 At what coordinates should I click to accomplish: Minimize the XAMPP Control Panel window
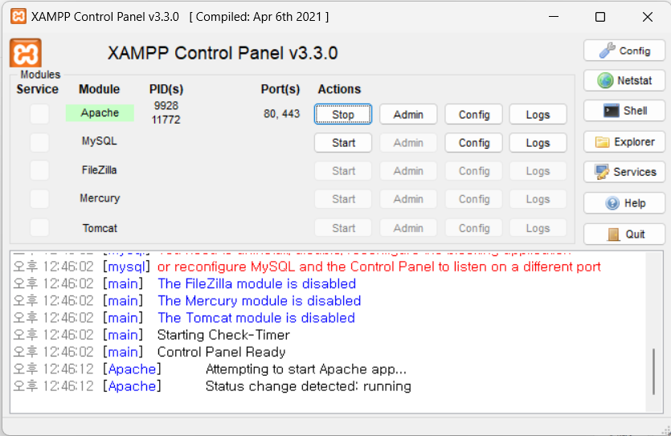554,17
